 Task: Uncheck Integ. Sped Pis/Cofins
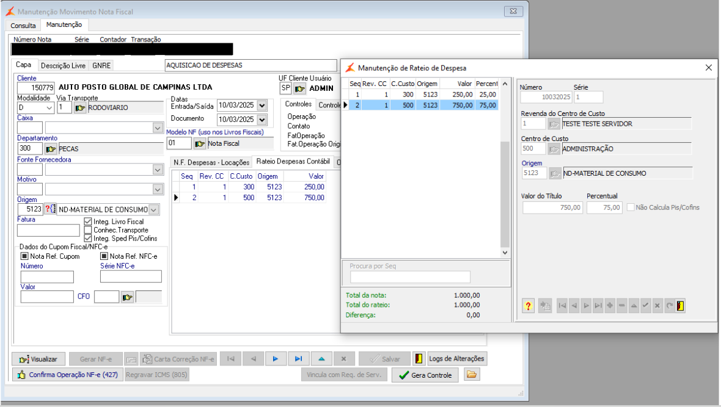[88, 239]
